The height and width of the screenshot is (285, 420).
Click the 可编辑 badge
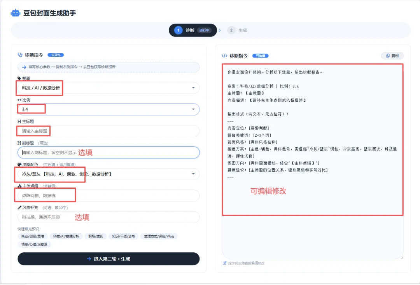260,56
